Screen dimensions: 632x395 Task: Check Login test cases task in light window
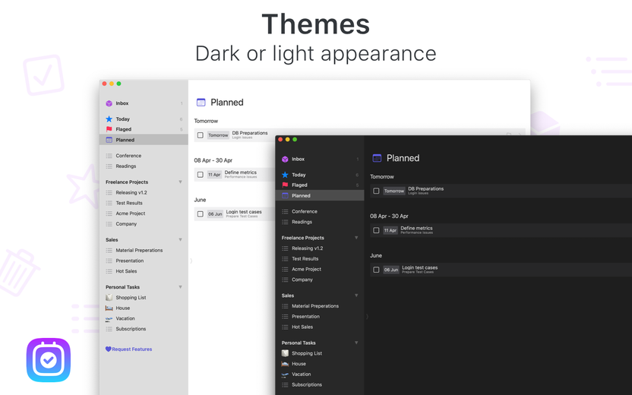[x=201, y=214]
